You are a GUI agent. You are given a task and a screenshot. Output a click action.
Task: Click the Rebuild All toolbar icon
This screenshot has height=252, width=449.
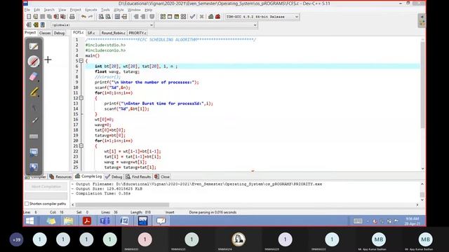[184, 17]
